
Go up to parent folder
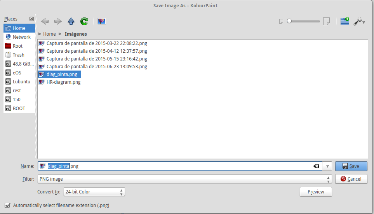(x=71, y=21)
